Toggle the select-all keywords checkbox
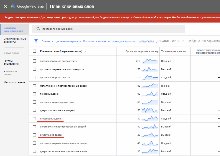Viewport: 220px width, 156px height. tap(34, 51)
